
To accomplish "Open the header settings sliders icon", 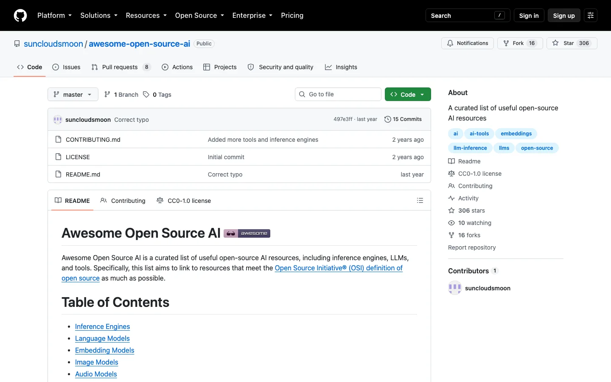I will 591,15.
